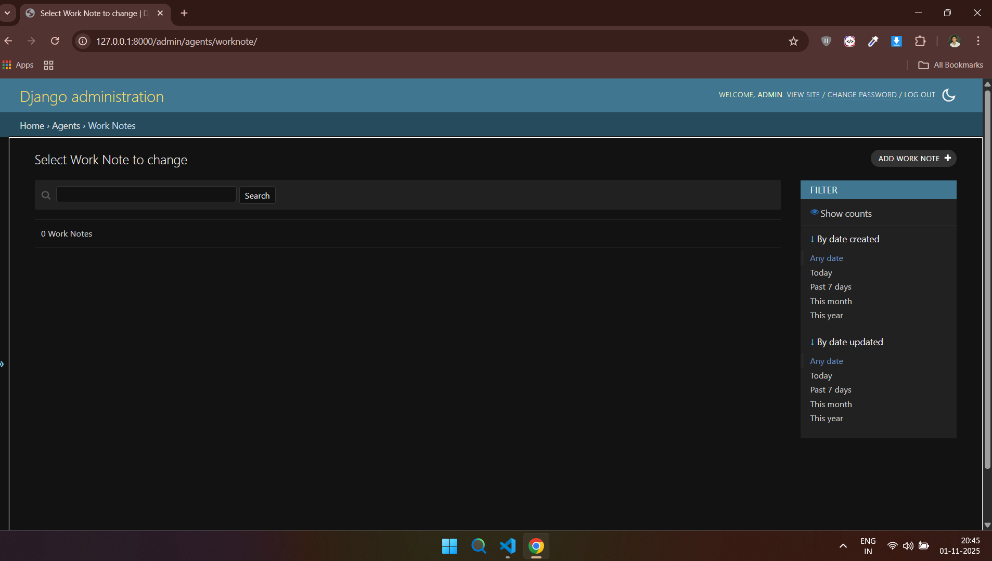Click the Chrome taskbar icon
This screenshot has width=992, height=561.
[536, 546]
